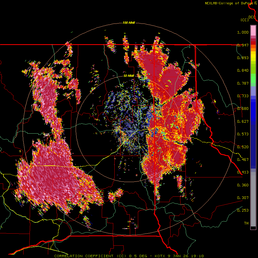
Task: Click the 0.947 scale value
Action: tap(243, 45)
